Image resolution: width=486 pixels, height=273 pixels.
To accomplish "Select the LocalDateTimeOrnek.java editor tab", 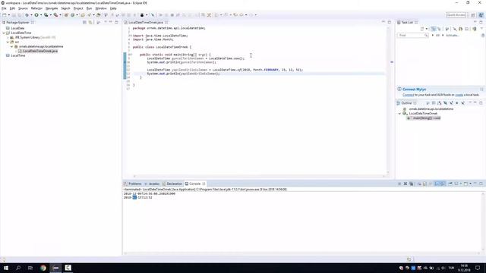I will [146, 22].
